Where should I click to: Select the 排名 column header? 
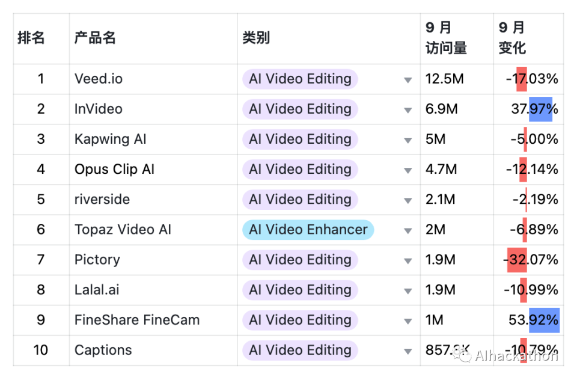[x=31, y=38]
